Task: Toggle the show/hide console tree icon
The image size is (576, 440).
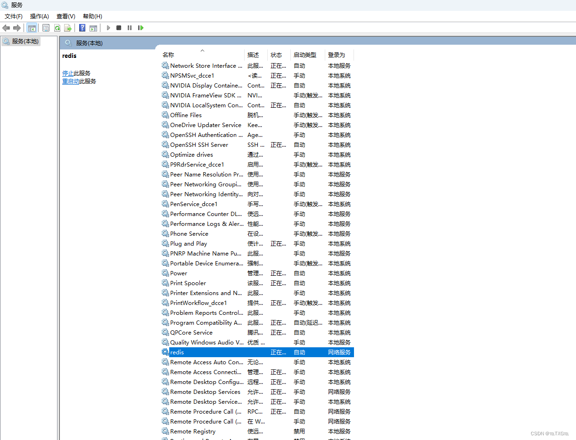Action: [32, 28]
